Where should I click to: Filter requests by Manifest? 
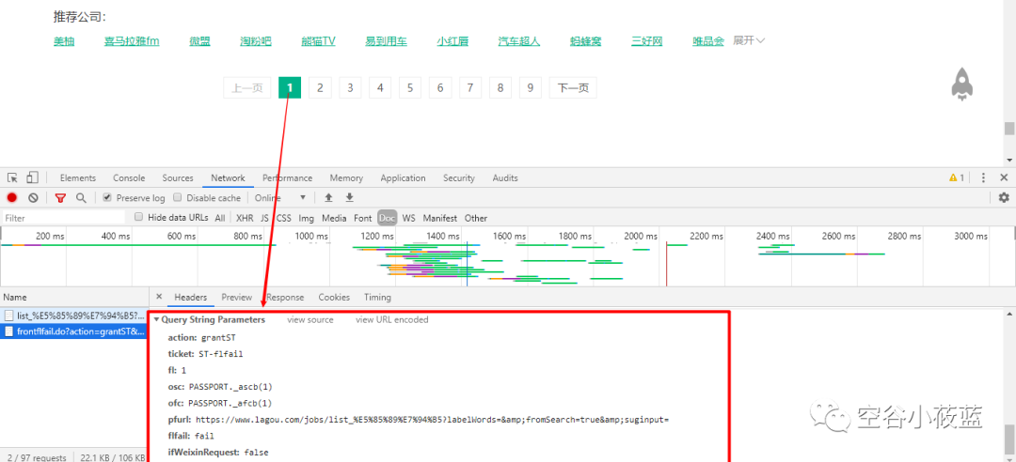coord(439,218)
